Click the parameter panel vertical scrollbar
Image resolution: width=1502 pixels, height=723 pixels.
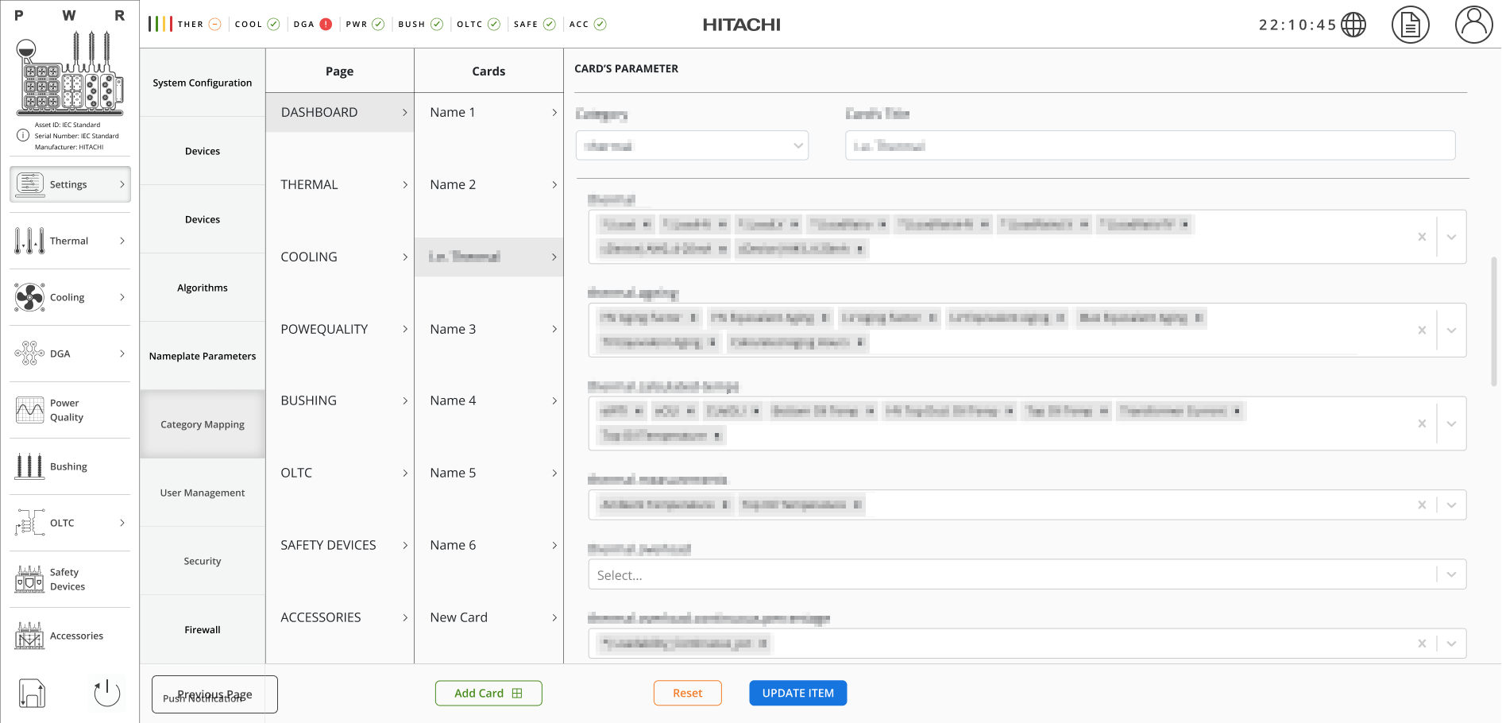click(x=1494, y=321)
